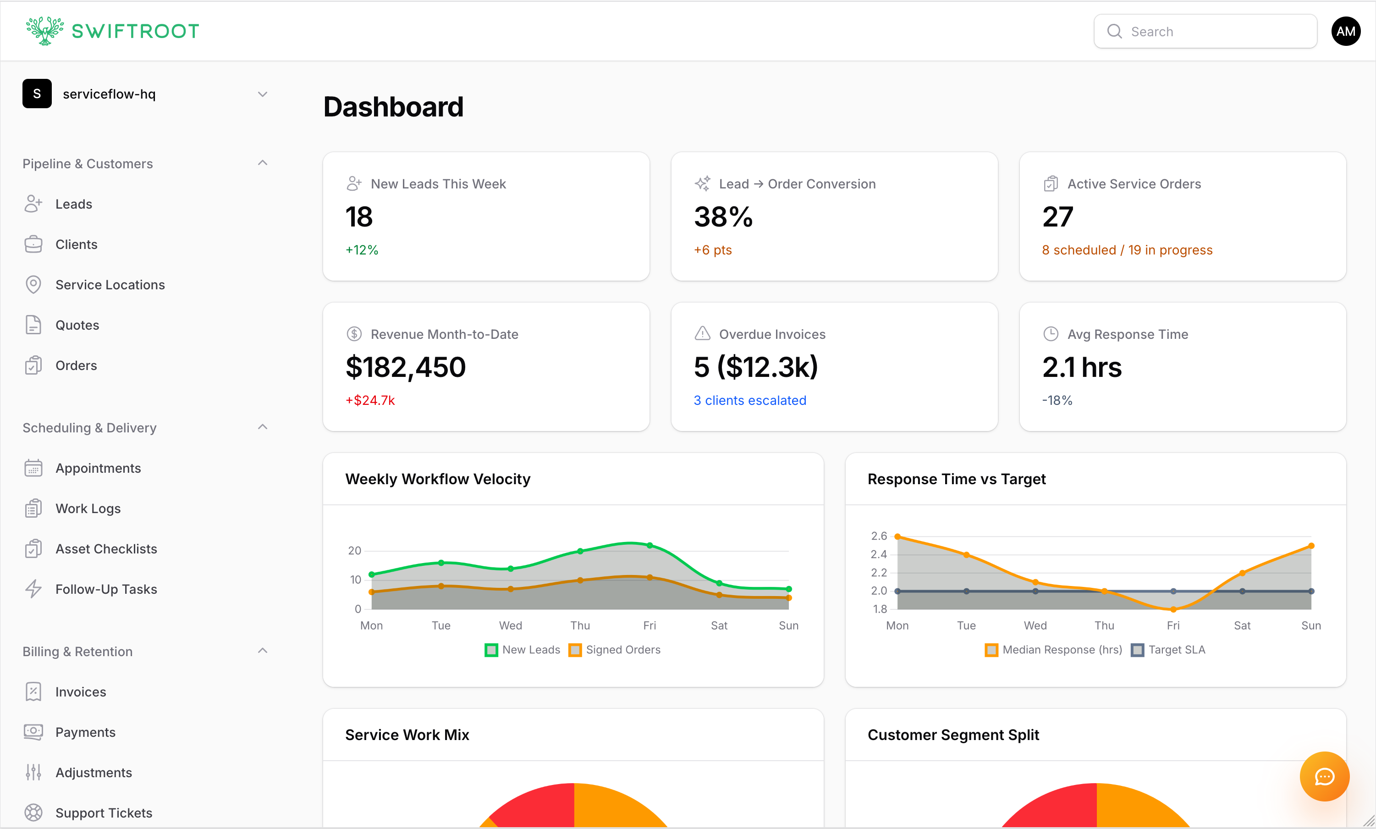Screen dimensions: 1376x829
Task: Click the Adjustments sliders icon
Action: pyautogui.click(x=33, y=772)
